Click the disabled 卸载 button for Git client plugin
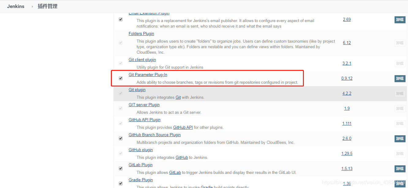The width and height of the screenshot is (408, 188). tap(400, 63)
